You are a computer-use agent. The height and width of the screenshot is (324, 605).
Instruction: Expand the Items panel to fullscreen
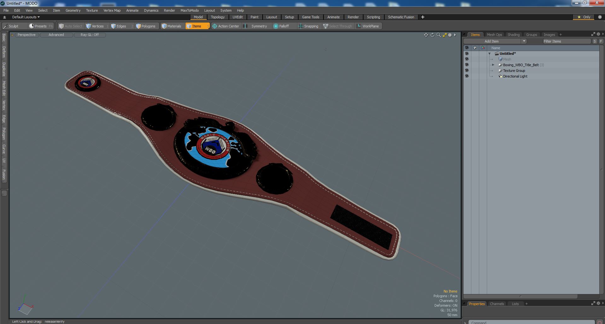pyautogui.click(x=593, y=34)
